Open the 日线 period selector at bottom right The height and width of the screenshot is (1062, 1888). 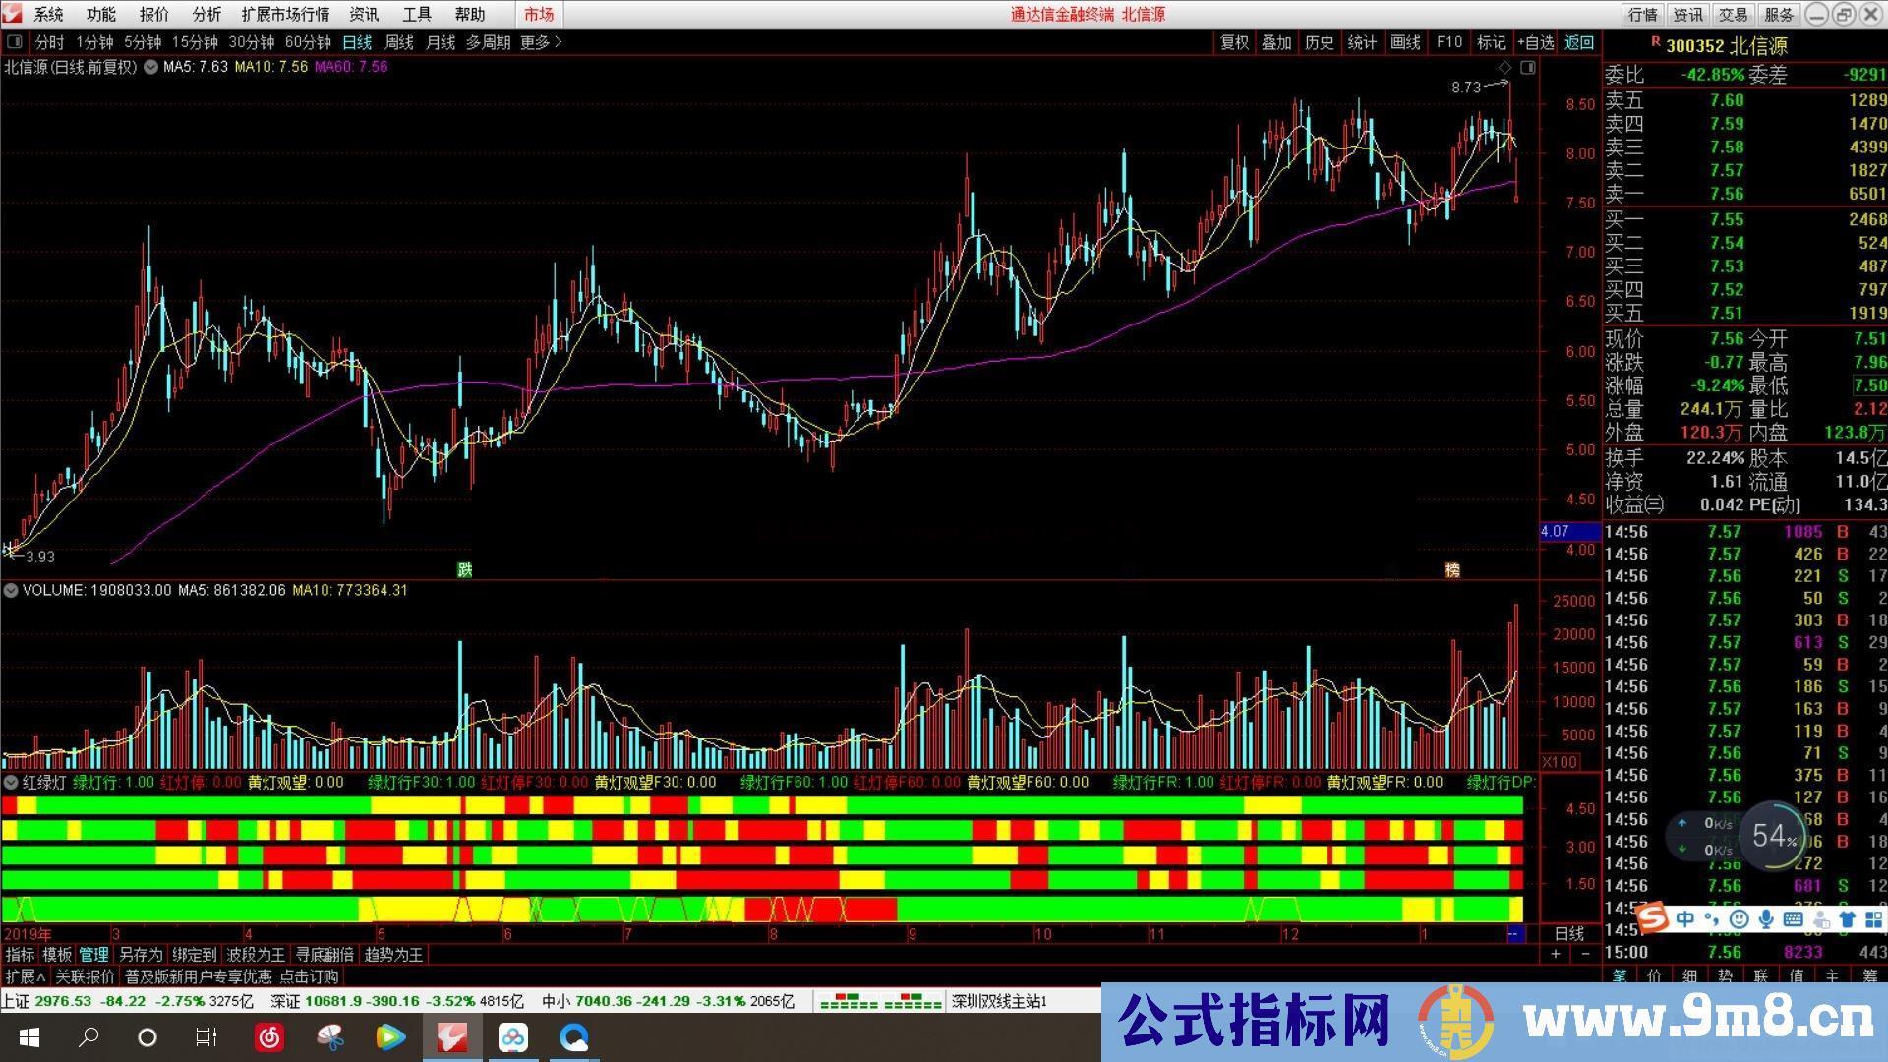(x=1568, y=933)
